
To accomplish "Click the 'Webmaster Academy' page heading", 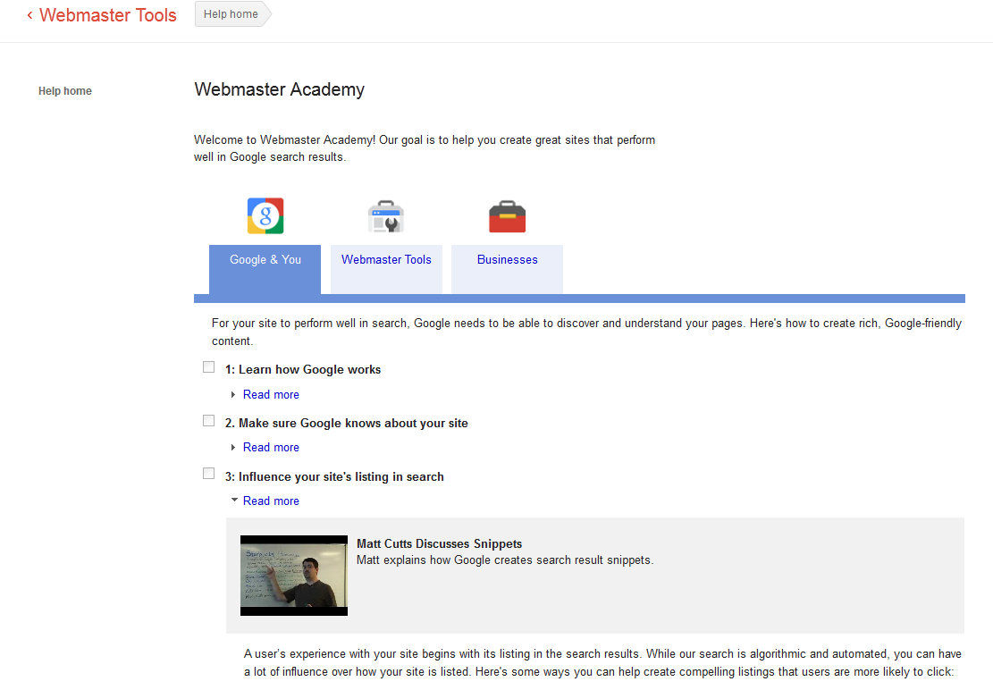I will point(279,90).
